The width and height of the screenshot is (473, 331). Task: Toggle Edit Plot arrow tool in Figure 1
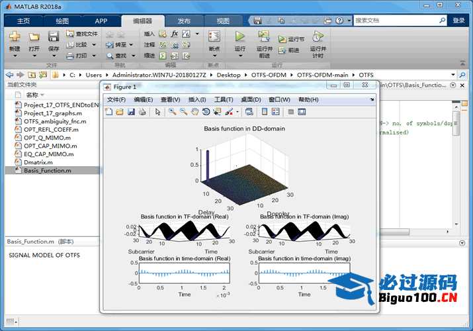coord(157,112)
